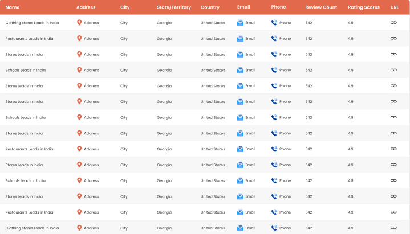Image resolution: width=410 pixels, height=234 pixels.
Task: Open the URL link icon in the first Restaurants row
Action: click(x=393, y=39)
